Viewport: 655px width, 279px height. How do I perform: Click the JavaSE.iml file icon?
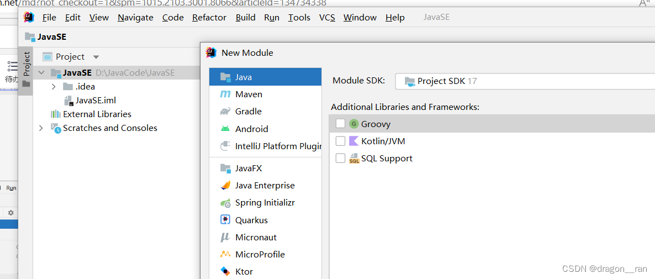69,101
